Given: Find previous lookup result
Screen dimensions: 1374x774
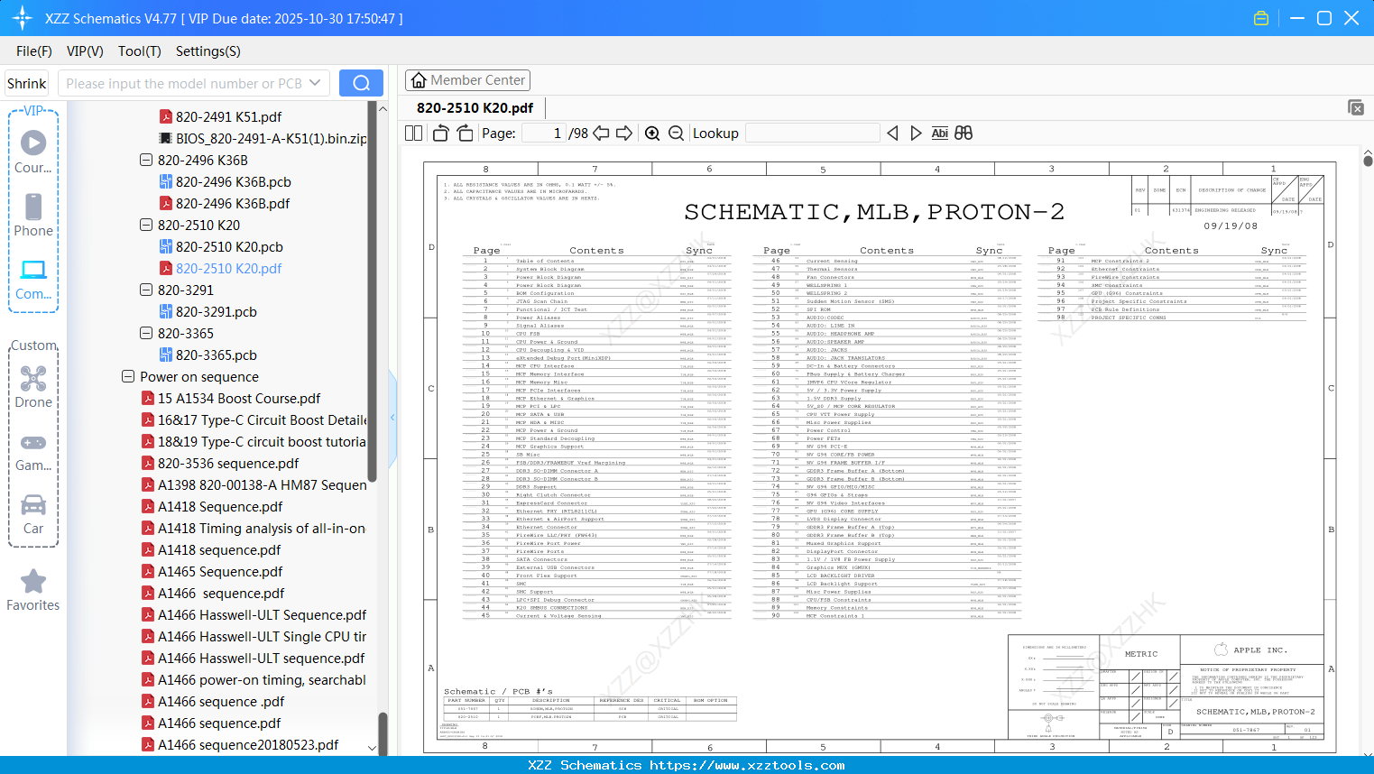Looking at the screenshot, I should point(892,134).
